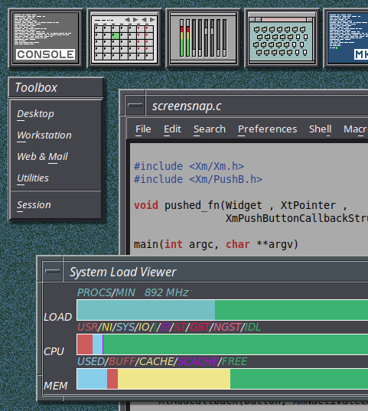Click the MEM label
Screen dimensions: 368x411
(x=56, y=386)
